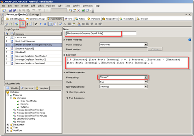Click inside the Expression text box
The width and height of the screenshot is (194, 136).
[x=127, y=63]
